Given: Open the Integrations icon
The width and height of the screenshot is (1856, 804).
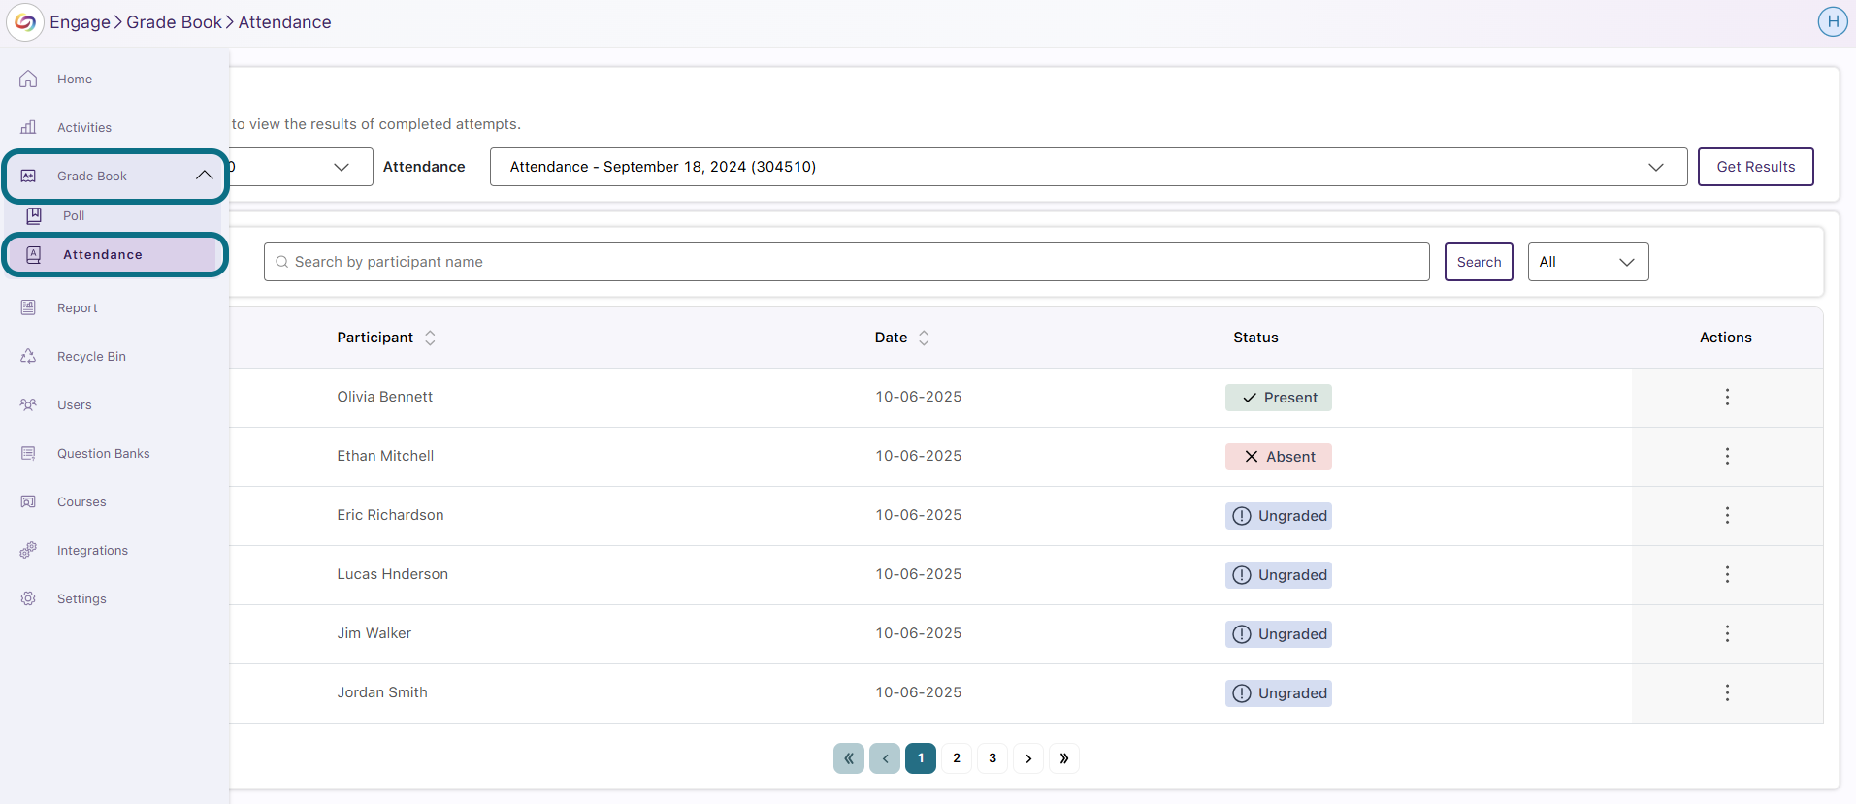Looking at the screenshot, I should coord(28,551).
